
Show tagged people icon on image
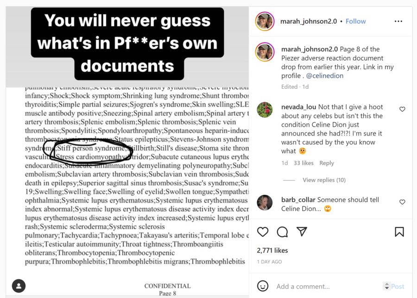tap(19, 286)
